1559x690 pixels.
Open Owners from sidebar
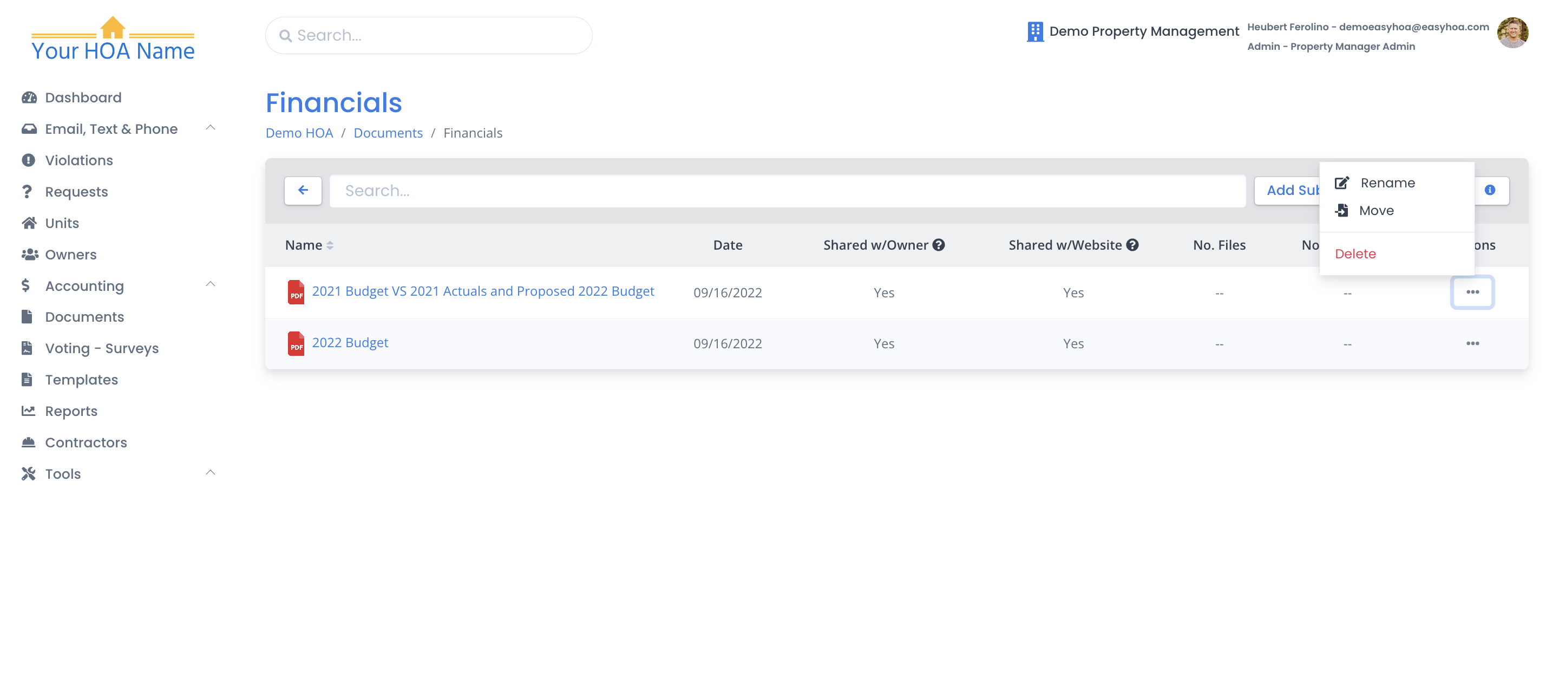[71, 255]
